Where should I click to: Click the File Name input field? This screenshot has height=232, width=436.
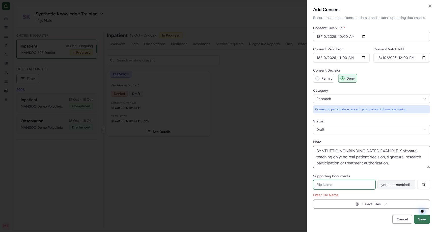click(344, 185)
